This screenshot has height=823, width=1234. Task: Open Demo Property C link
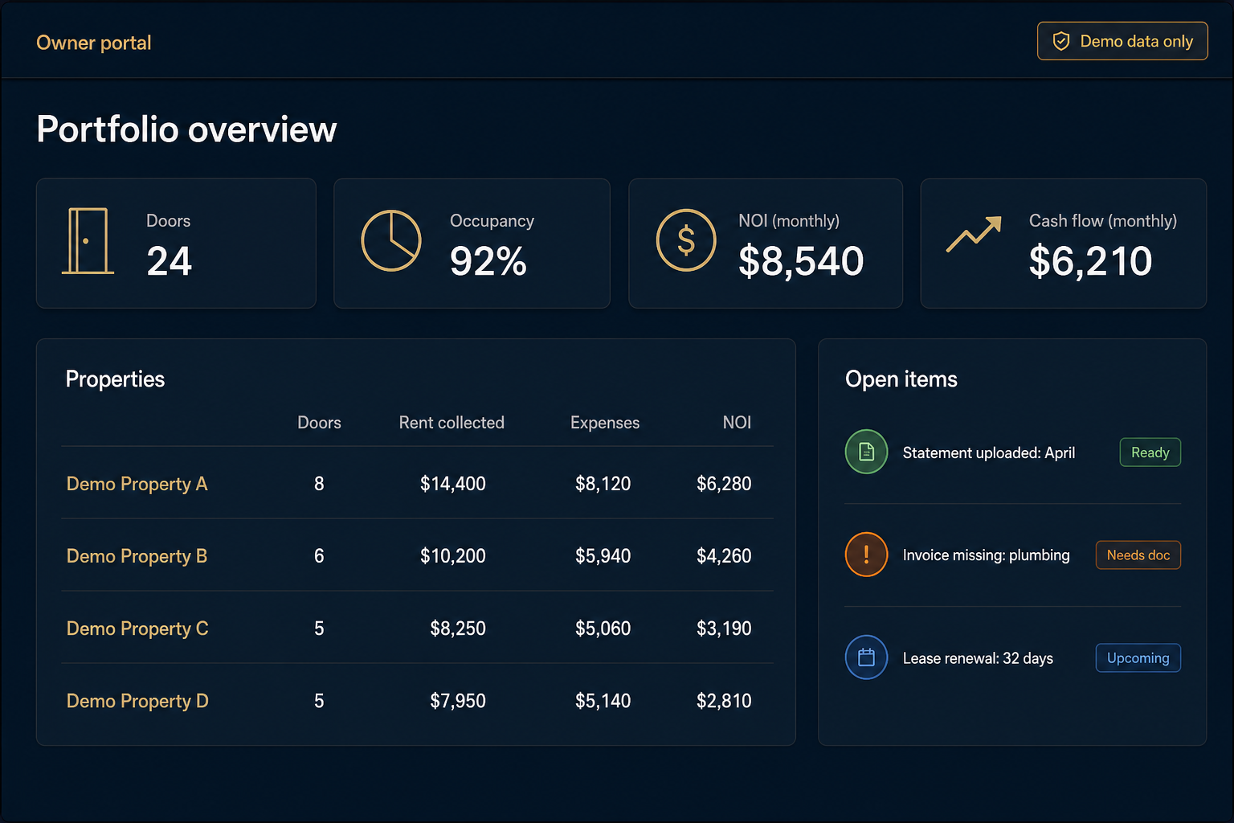coord(137,629)
